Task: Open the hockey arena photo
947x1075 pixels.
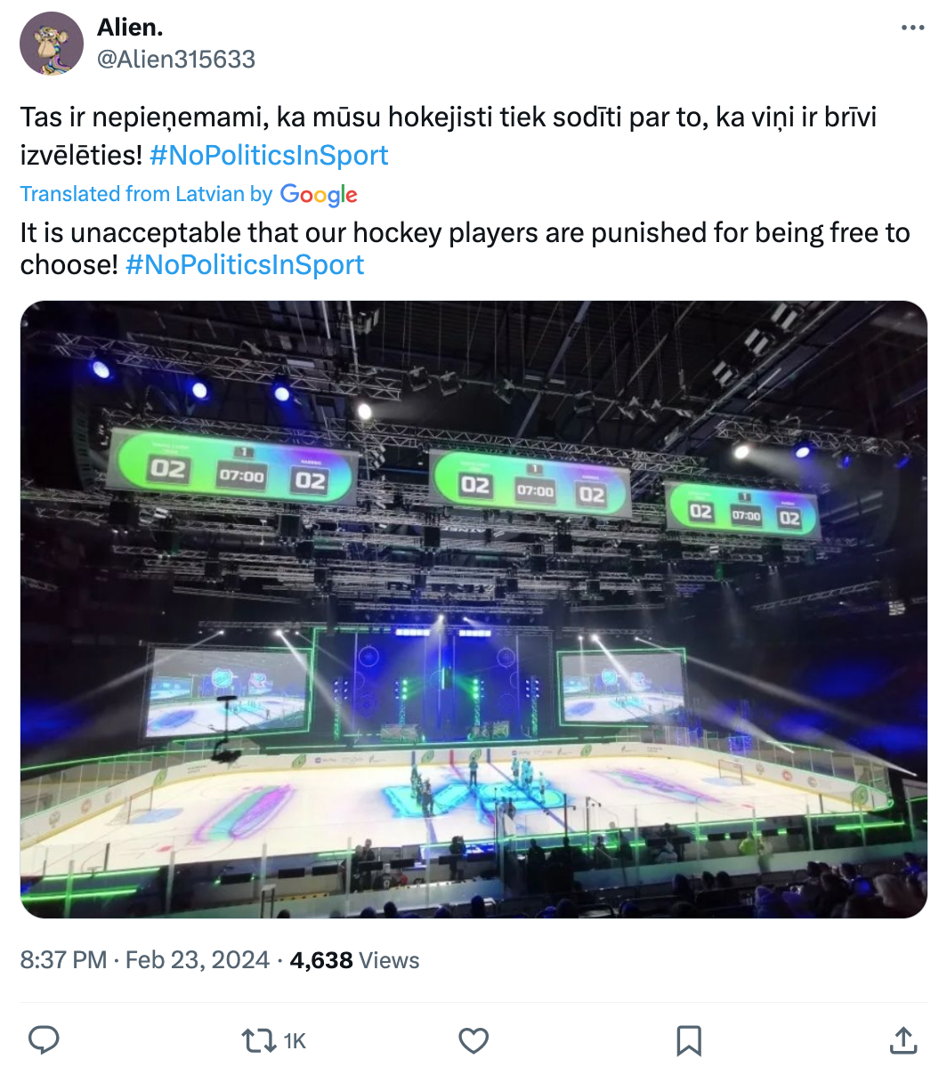Action: coord(473,609)
